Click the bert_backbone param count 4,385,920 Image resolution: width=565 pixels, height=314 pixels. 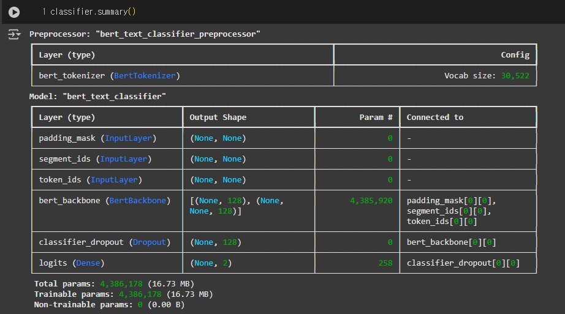[371, 201]
